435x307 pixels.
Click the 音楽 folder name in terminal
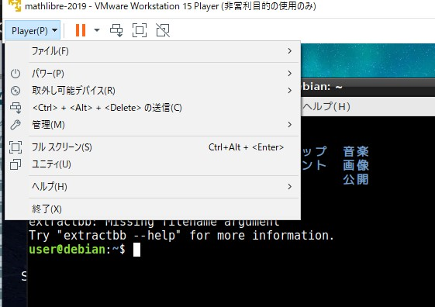[x=356, y=152]
